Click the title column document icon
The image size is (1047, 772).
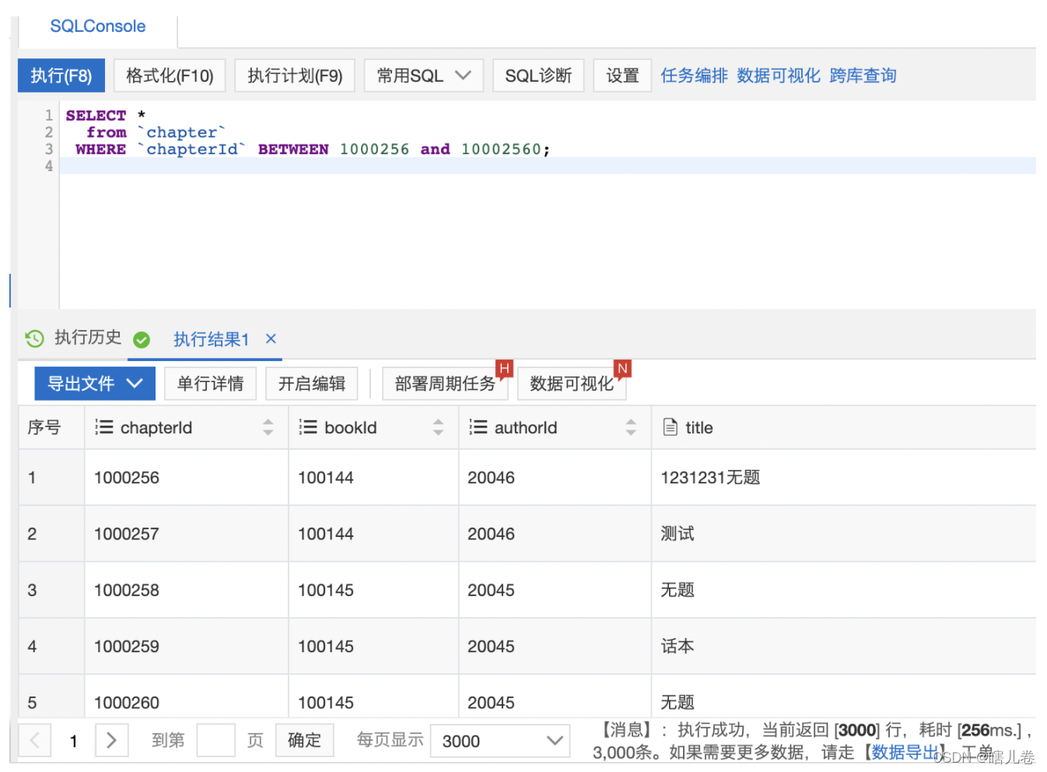(x=670, y=427)
